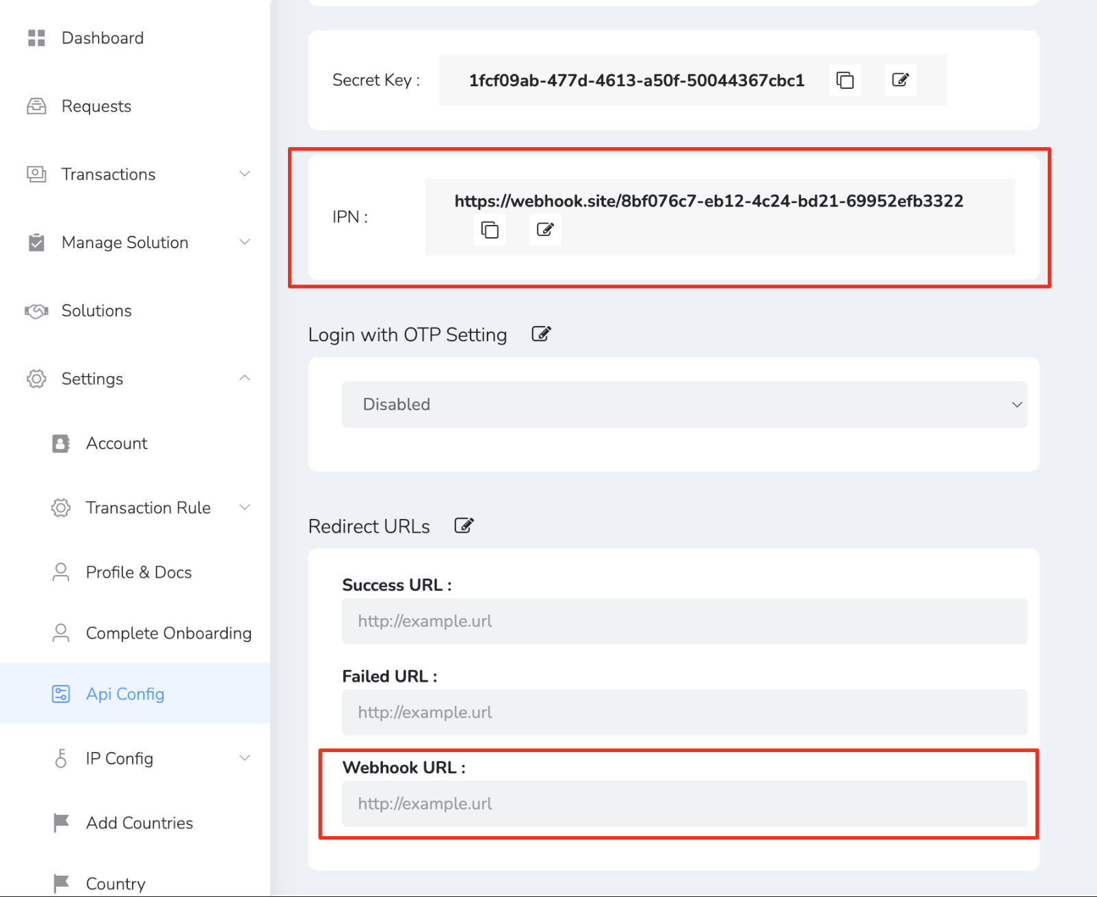This screenshot has height=897, width=1097.
Task: Copy the IPN webhook.site URL
Action: [490, 230]
